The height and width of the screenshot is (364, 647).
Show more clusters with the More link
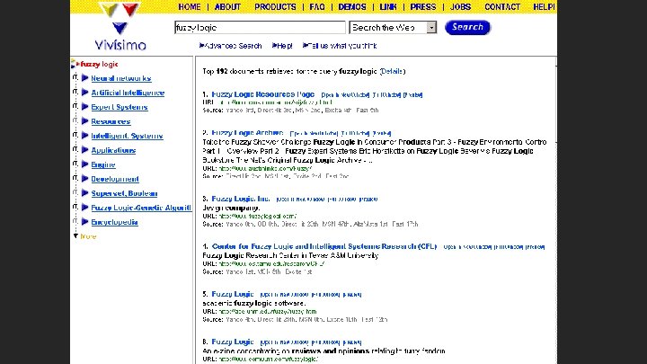88,236
